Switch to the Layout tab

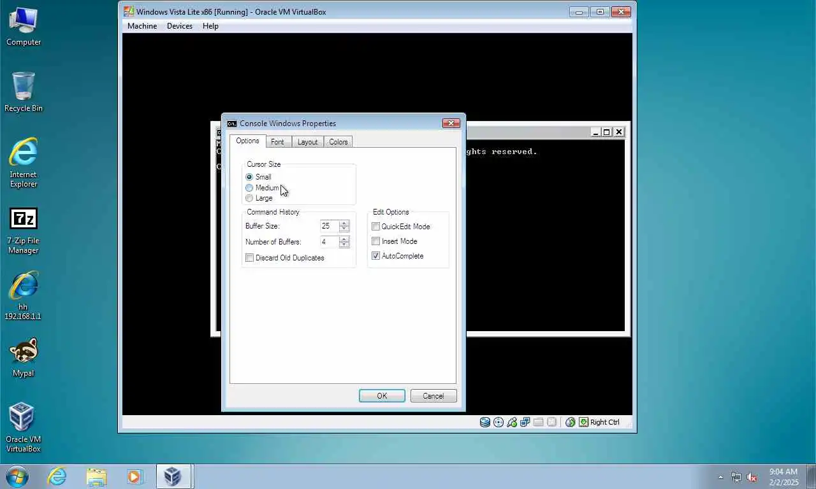click(307, 142)
